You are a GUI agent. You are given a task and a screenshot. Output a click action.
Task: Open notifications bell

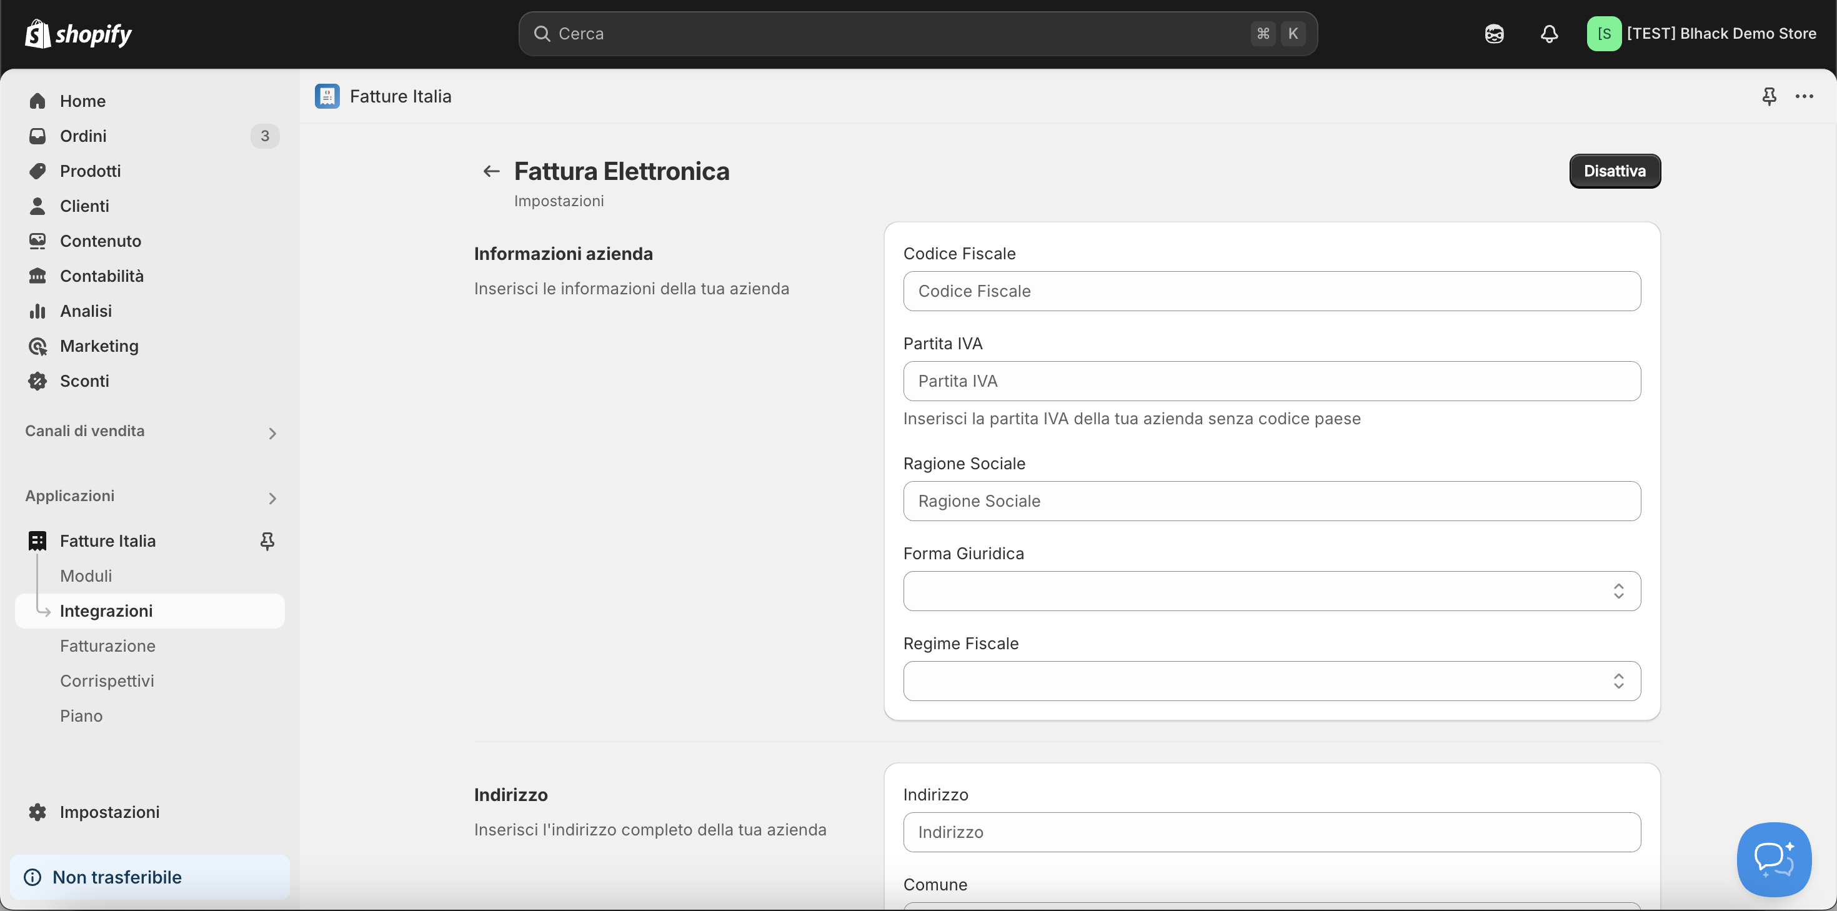(x=1549, y=34)
